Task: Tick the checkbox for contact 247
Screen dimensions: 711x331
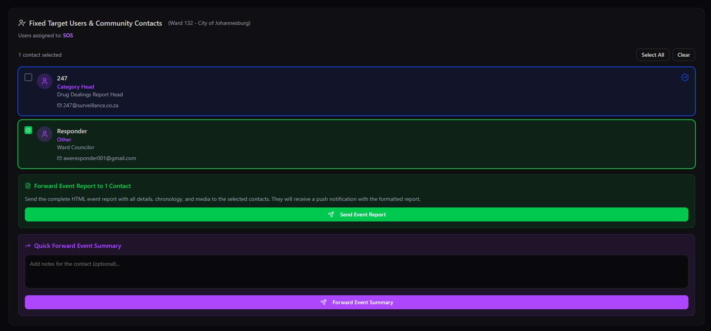Action: pyautogui.click(x=28, y=77)
